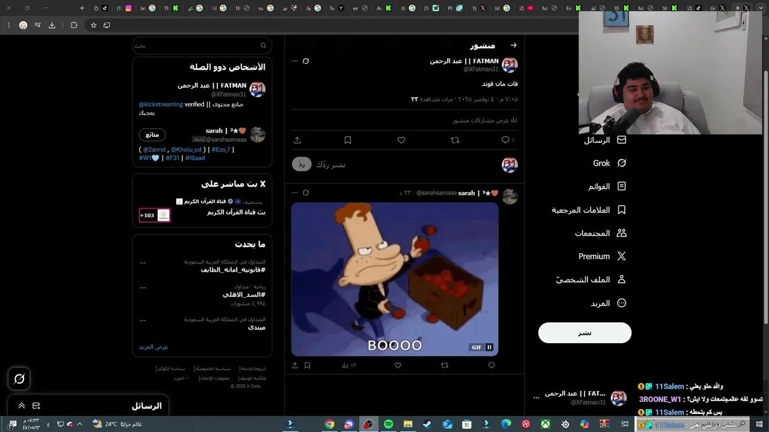The width and height of the screenshot is (769, 432).
Task: View analytics of sarah's GIF post
Action: click(x=349, y=365)
